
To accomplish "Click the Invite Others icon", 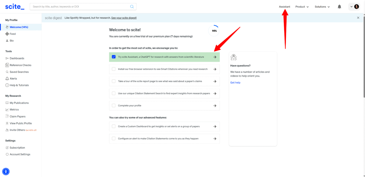I will coord(7,130).
